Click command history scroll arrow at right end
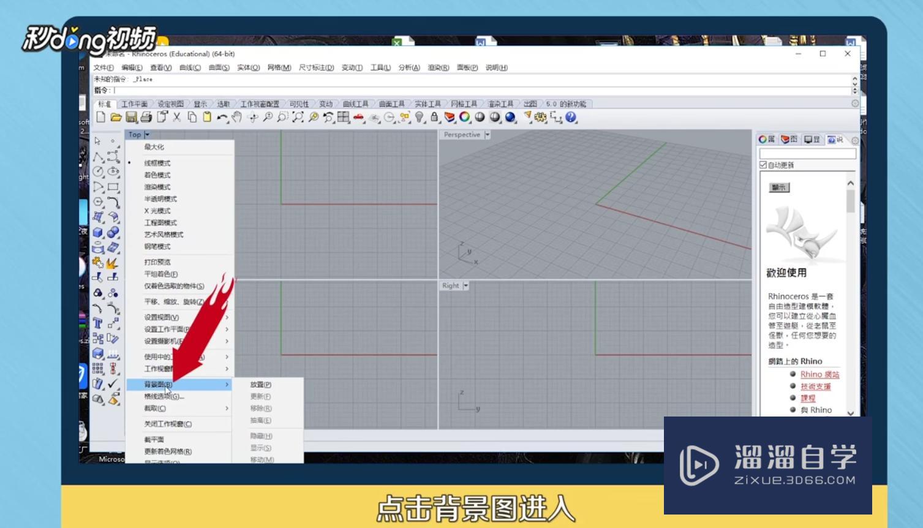 point(855,80)
